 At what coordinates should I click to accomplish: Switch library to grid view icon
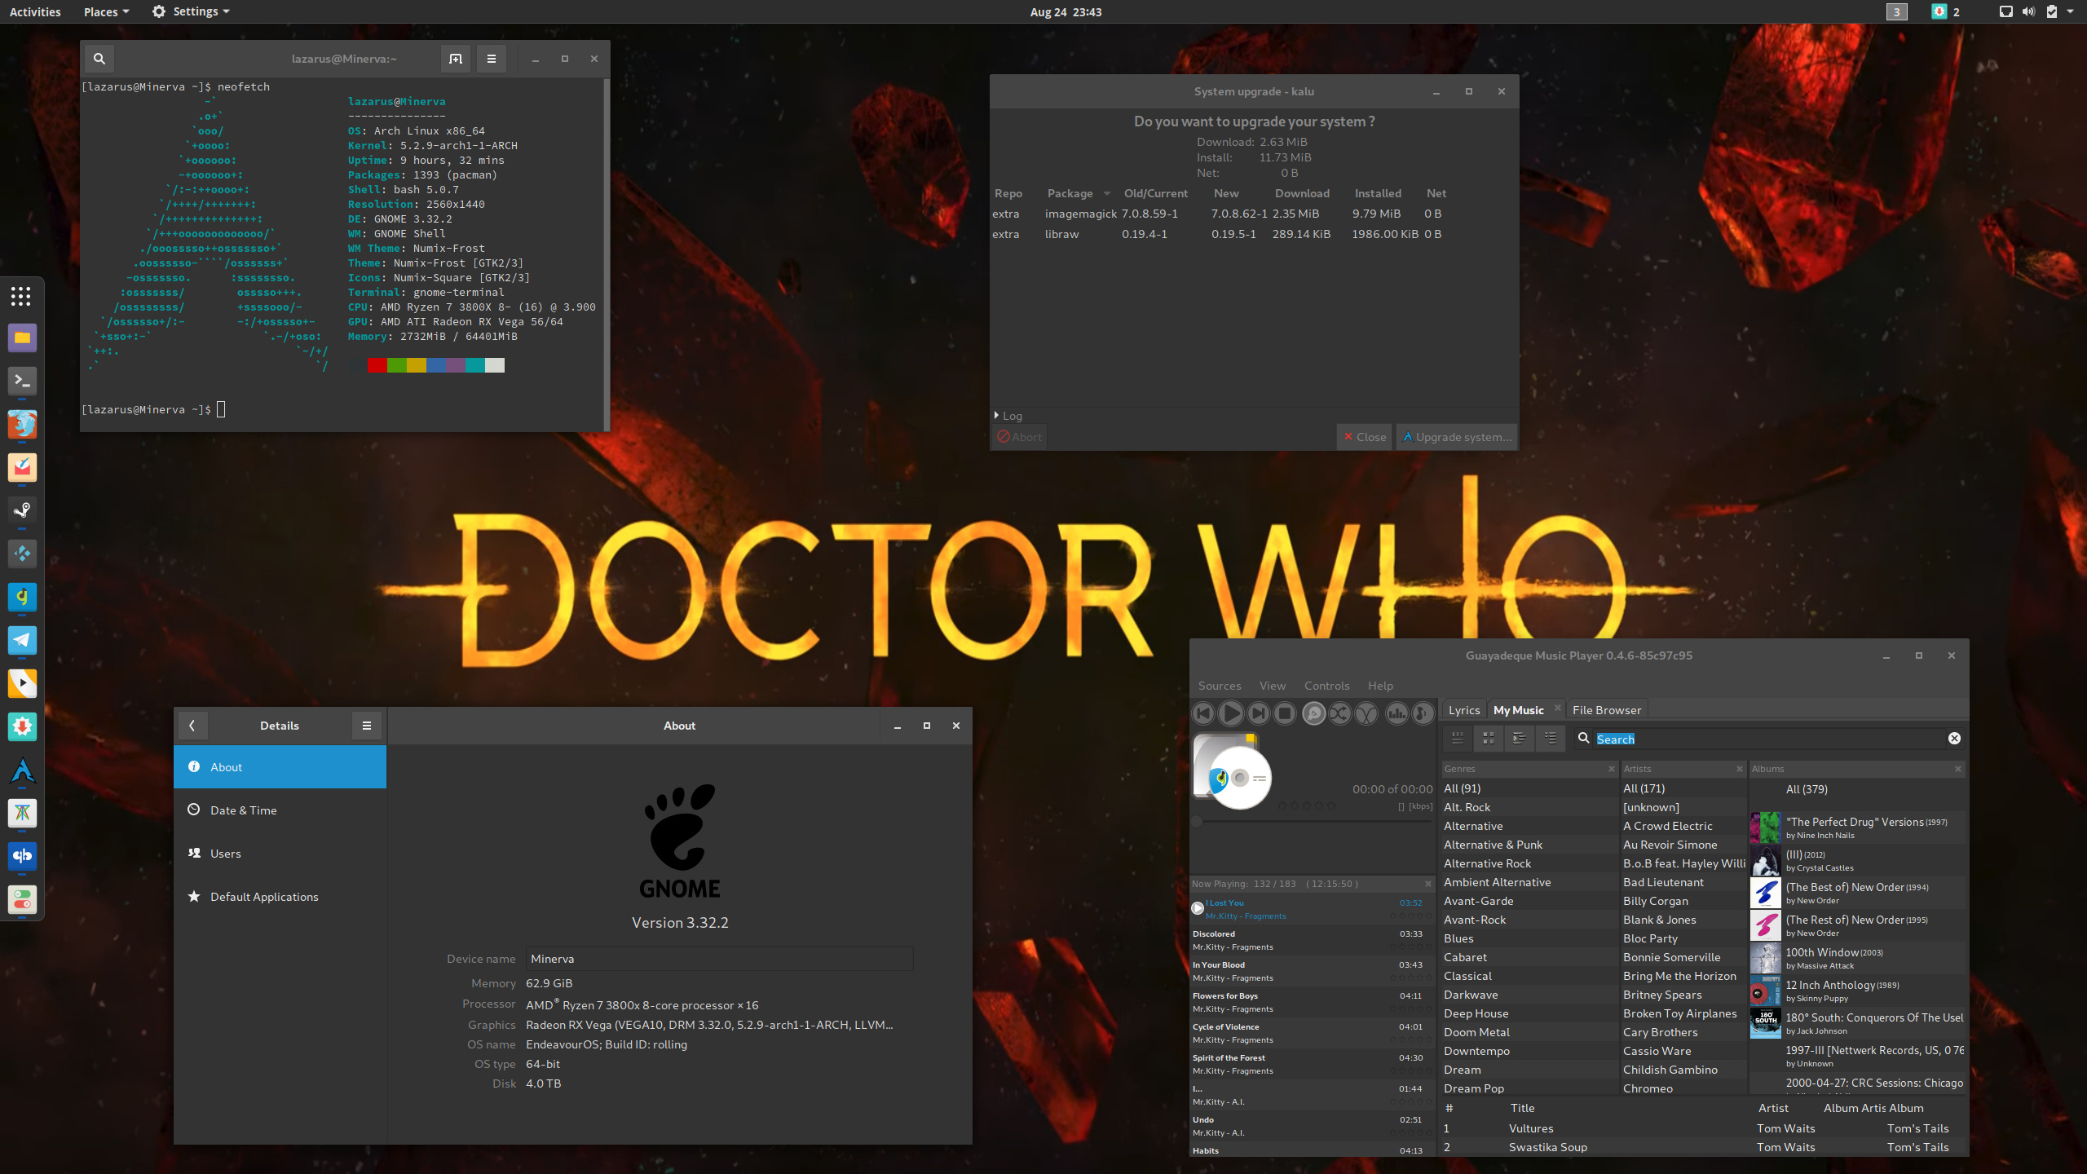tap(1489, 738)
